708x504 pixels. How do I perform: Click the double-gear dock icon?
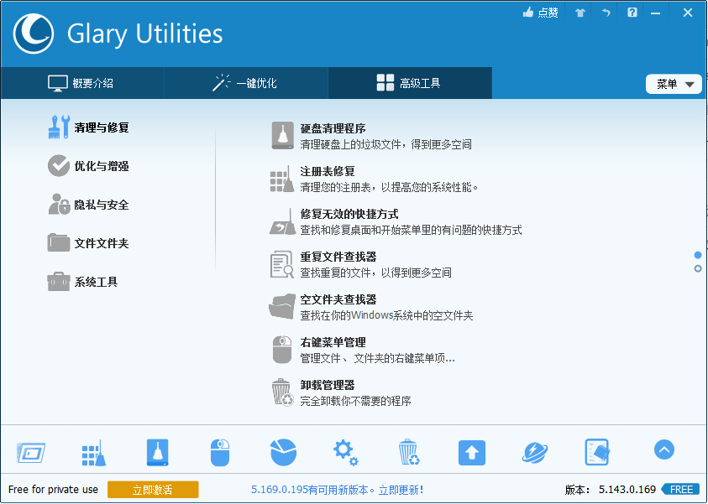click(x=346, y=453)
